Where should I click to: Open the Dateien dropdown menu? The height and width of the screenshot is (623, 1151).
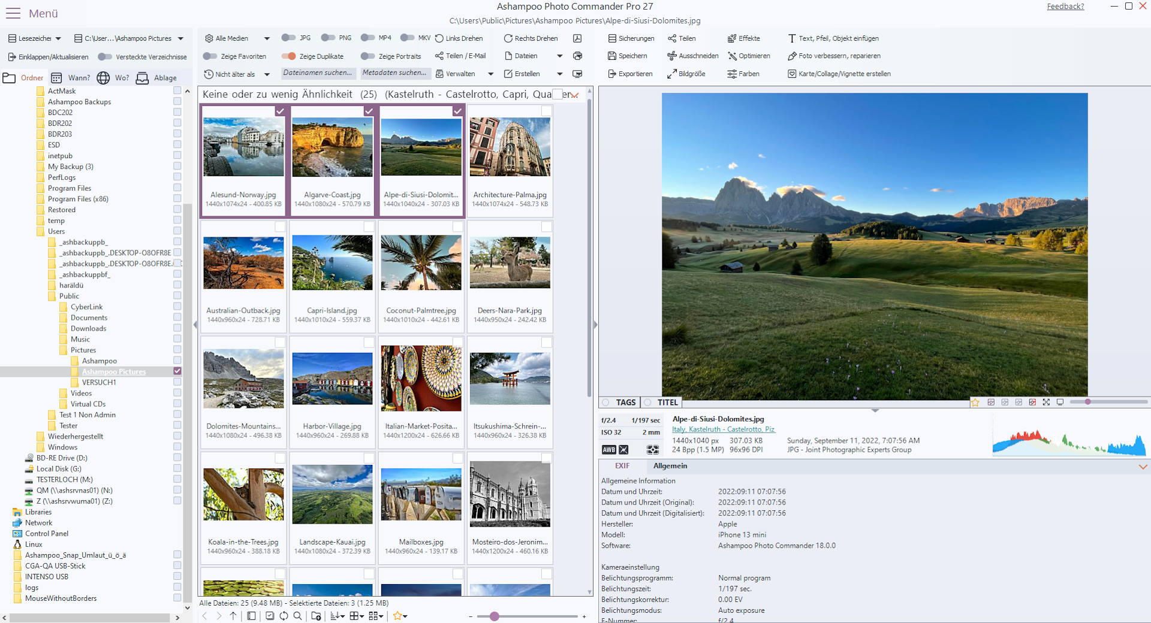tap(559, 56)
